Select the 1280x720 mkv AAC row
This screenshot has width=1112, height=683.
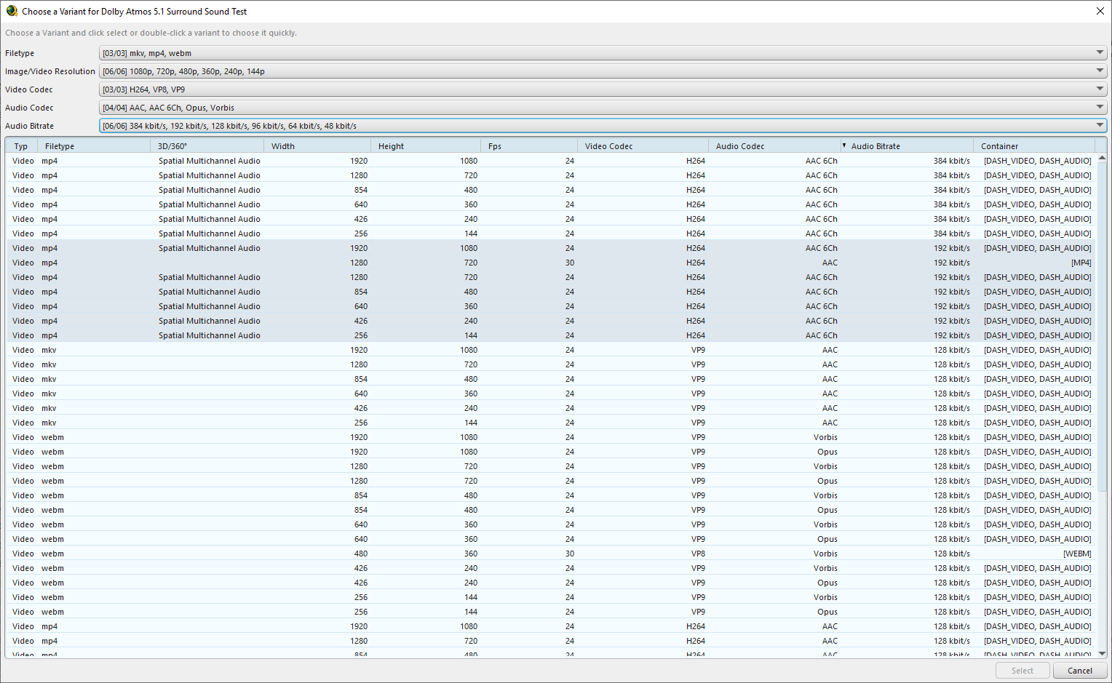click(551, 364)
